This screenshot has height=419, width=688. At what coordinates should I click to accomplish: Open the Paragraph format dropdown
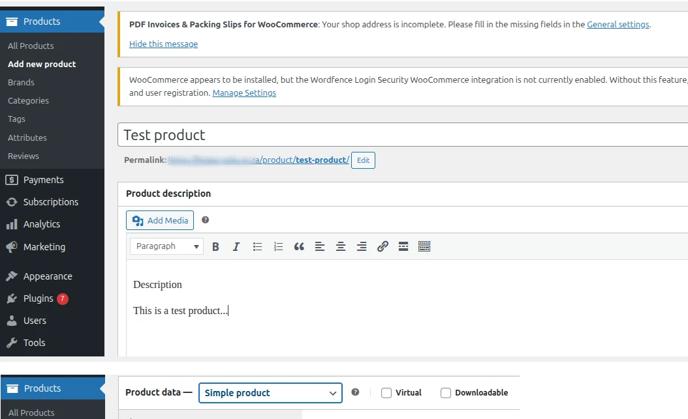pyautogui.click(x=166, y=246)
